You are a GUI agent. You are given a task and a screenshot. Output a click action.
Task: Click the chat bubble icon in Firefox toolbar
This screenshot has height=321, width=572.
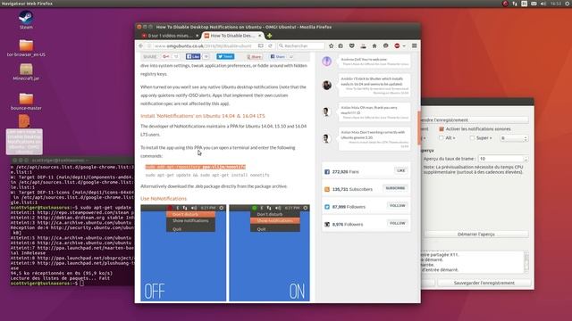coord(385,45)
